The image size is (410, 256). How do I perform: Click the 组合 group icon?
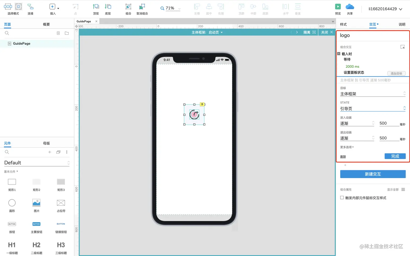click(128, 7)
